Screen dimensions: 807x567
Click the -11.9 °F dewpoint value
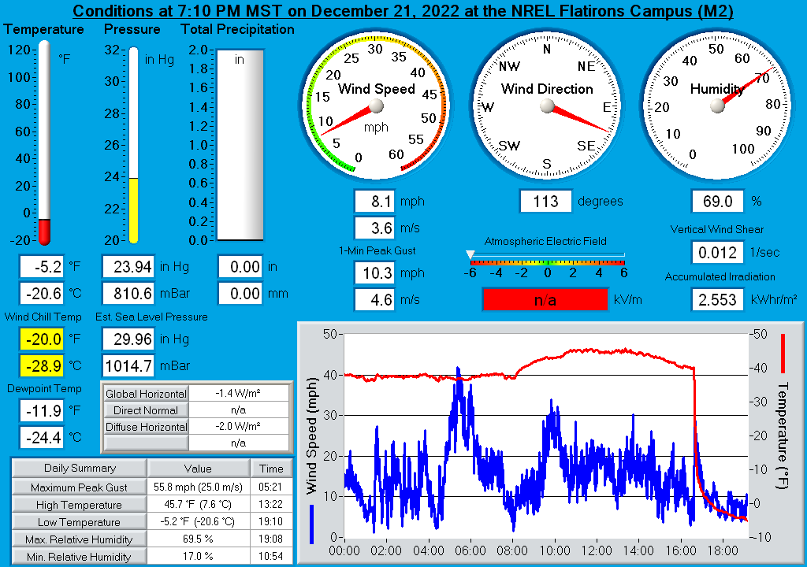click(42, 410)
